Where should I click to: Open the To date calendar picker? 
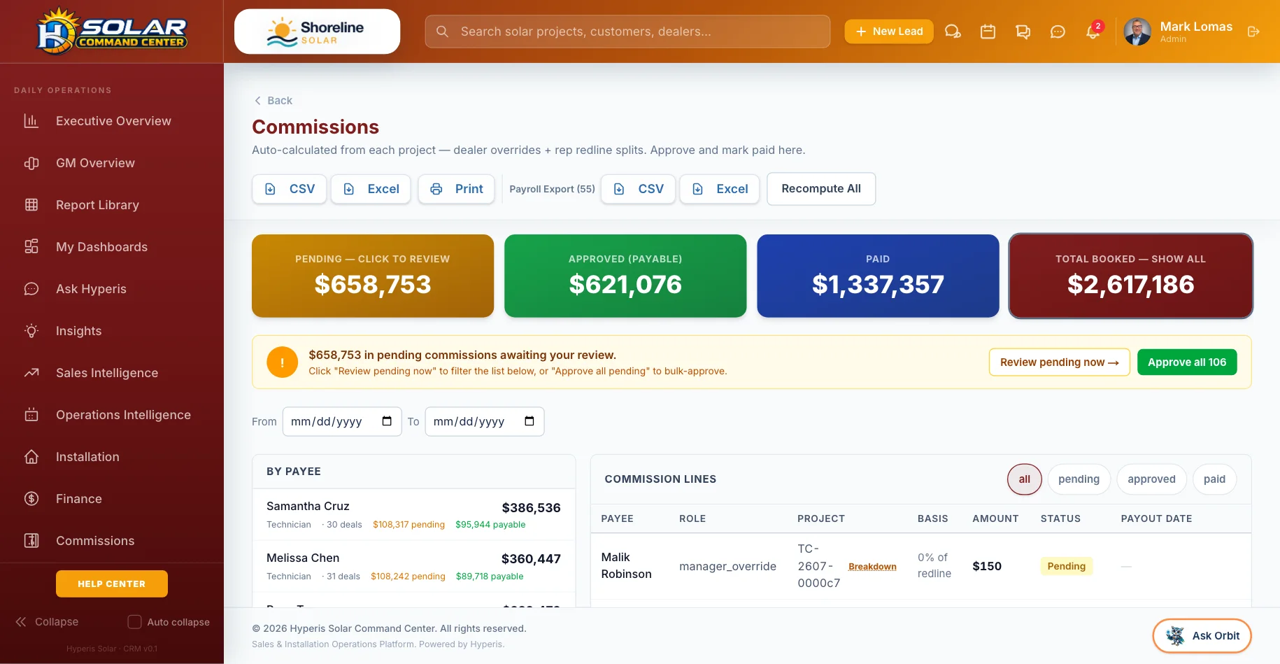pos(529,421)
